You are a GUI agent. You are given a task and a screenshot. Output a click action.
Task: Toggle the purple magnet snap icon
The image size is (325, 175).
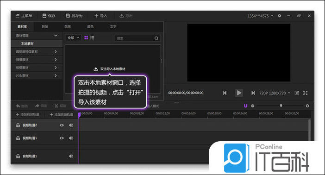click(246, 106)
